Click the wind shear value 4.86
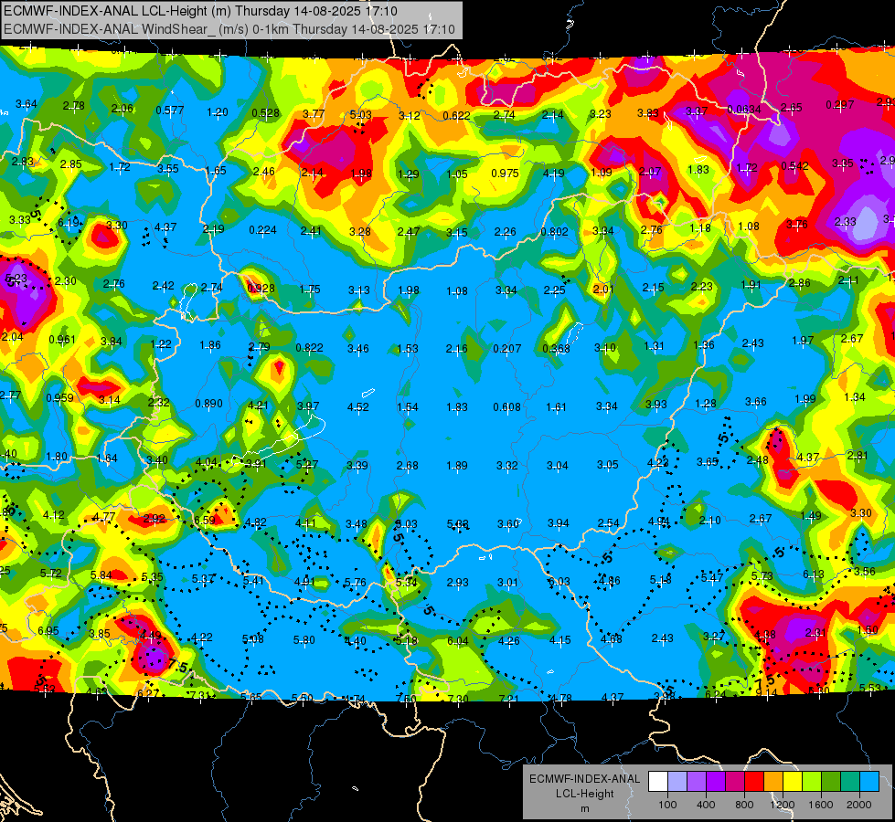 [x=609, y=581]
